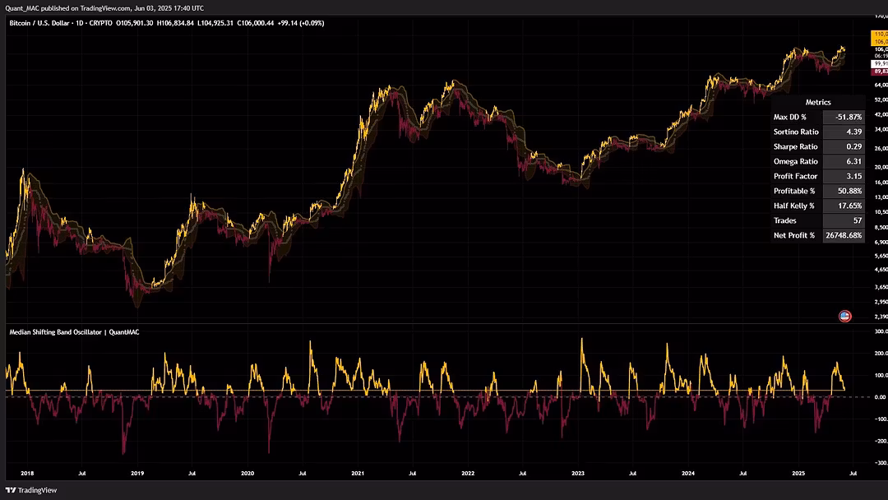This screenshot has width=888, height=500.
Task: Click the Quant_MAC published on TradingView.com header
Action: [104, 8]
